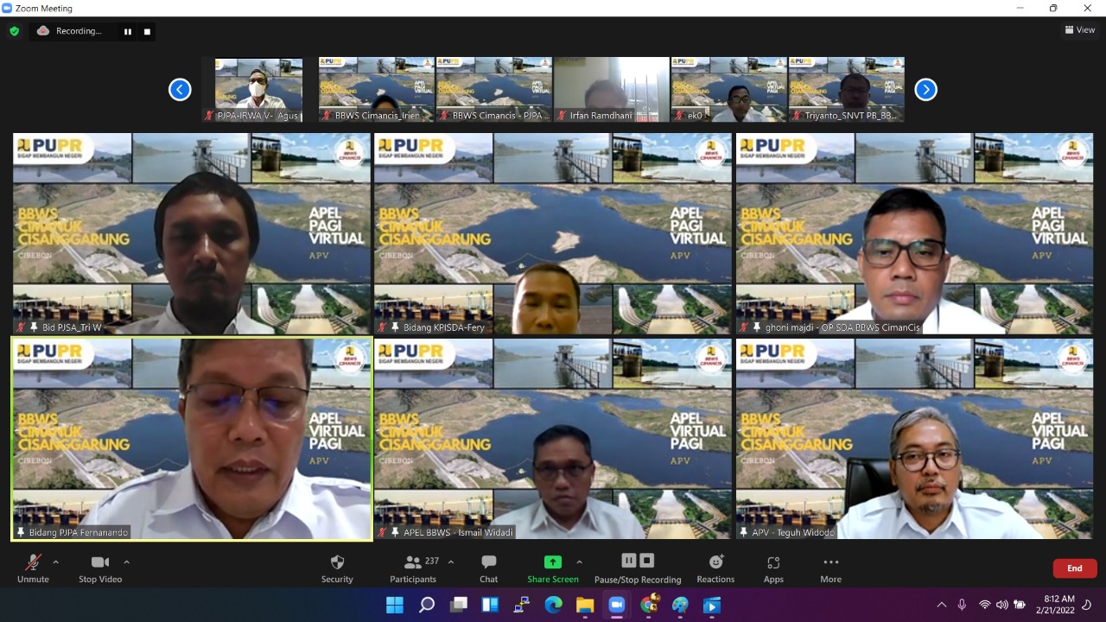Click the 'APEL BBWS - Ismail Widadi' name label
The image size is (1106, 622).
(459, 532)
